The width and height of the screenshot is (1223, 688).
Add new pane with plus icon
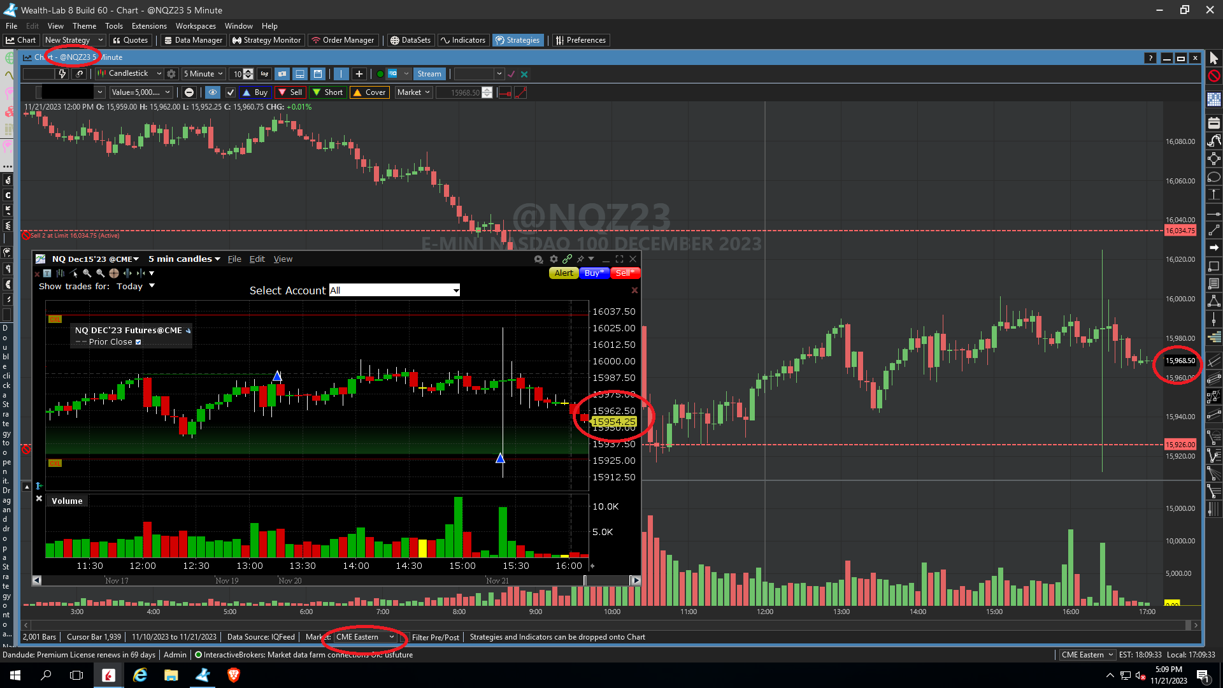click(x=359, y=74)
